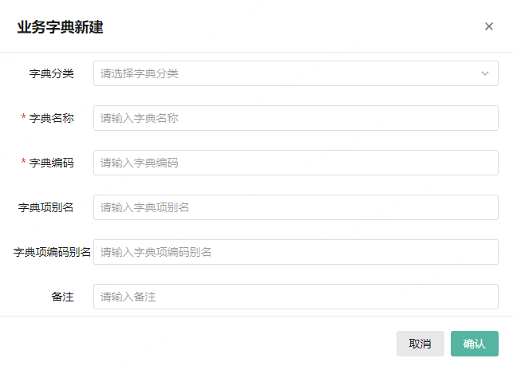Screen dimensions: 513x370
Task: Select the 请输入字典项别名 text box
Action: [x=295, y=207]
